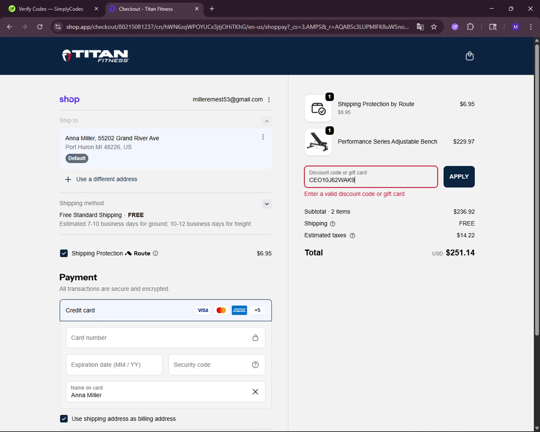
Task: Click the Adjustable Bench product thumbnail
Action: click(x=318, y=142)
